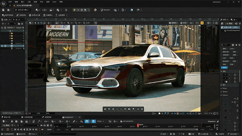
Task: Click the 操作符堆栈 toolbar button
Action: point(8,15)
